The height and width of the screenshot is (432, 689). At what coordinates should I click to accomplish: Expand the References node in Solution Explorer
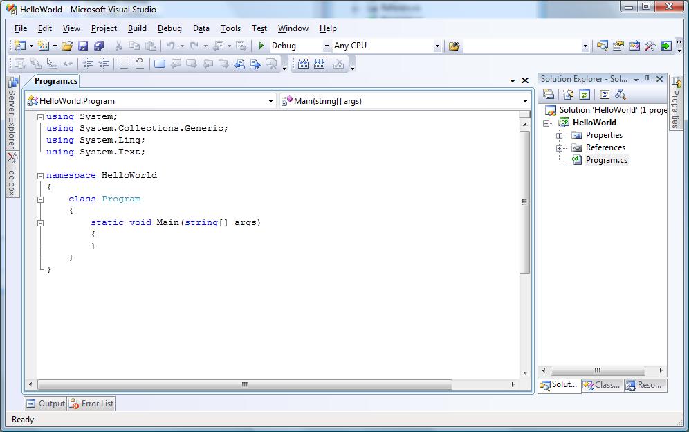coord(560,148)
